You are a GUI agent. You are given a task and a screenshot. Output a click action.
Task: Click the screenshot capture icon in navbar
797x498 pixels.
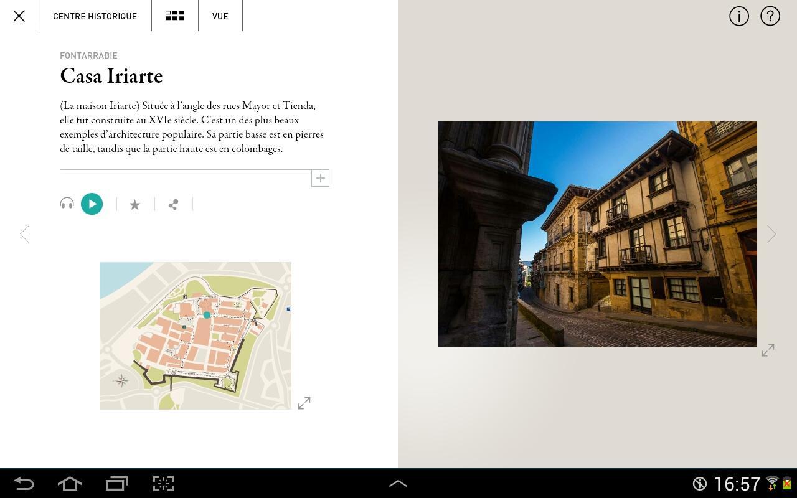(163, 484)
